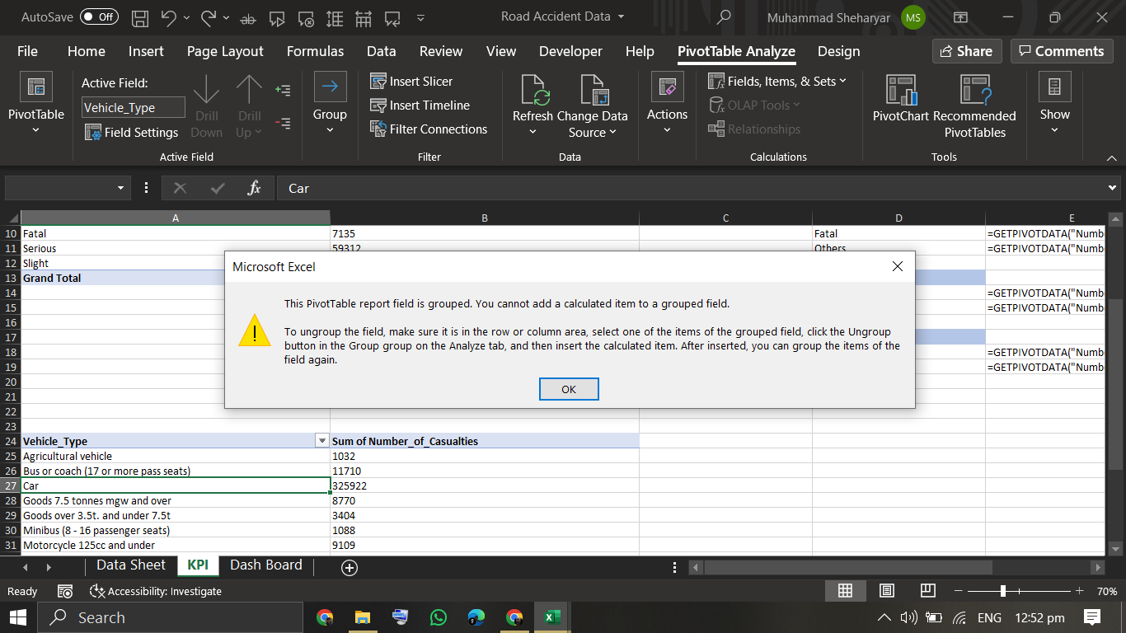Viewport: 1126px width, 633px height.
Task: Open the Data Sheet tab
Action: [131, 565]
